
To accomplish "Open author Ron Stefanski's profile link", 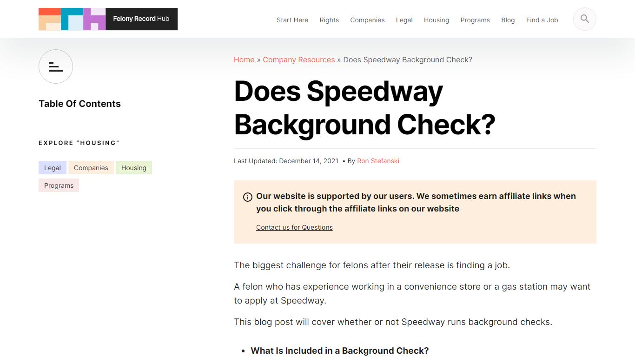I will coord(378,161).
